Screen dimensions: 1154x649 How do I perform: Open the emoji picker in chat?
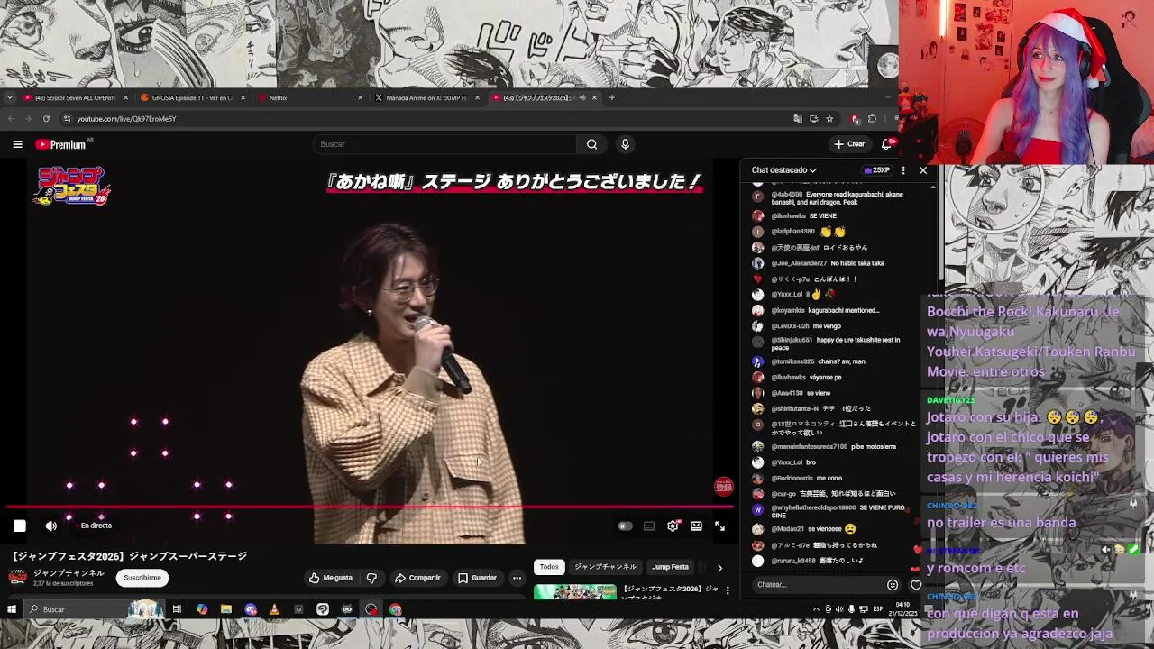[893, 585]
